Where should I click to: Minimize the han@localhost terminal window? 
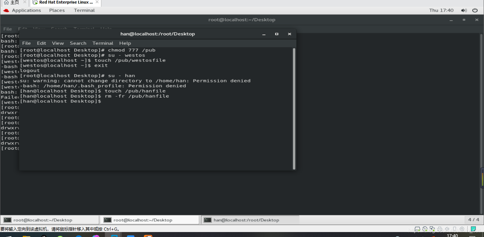tap(264, 34)
